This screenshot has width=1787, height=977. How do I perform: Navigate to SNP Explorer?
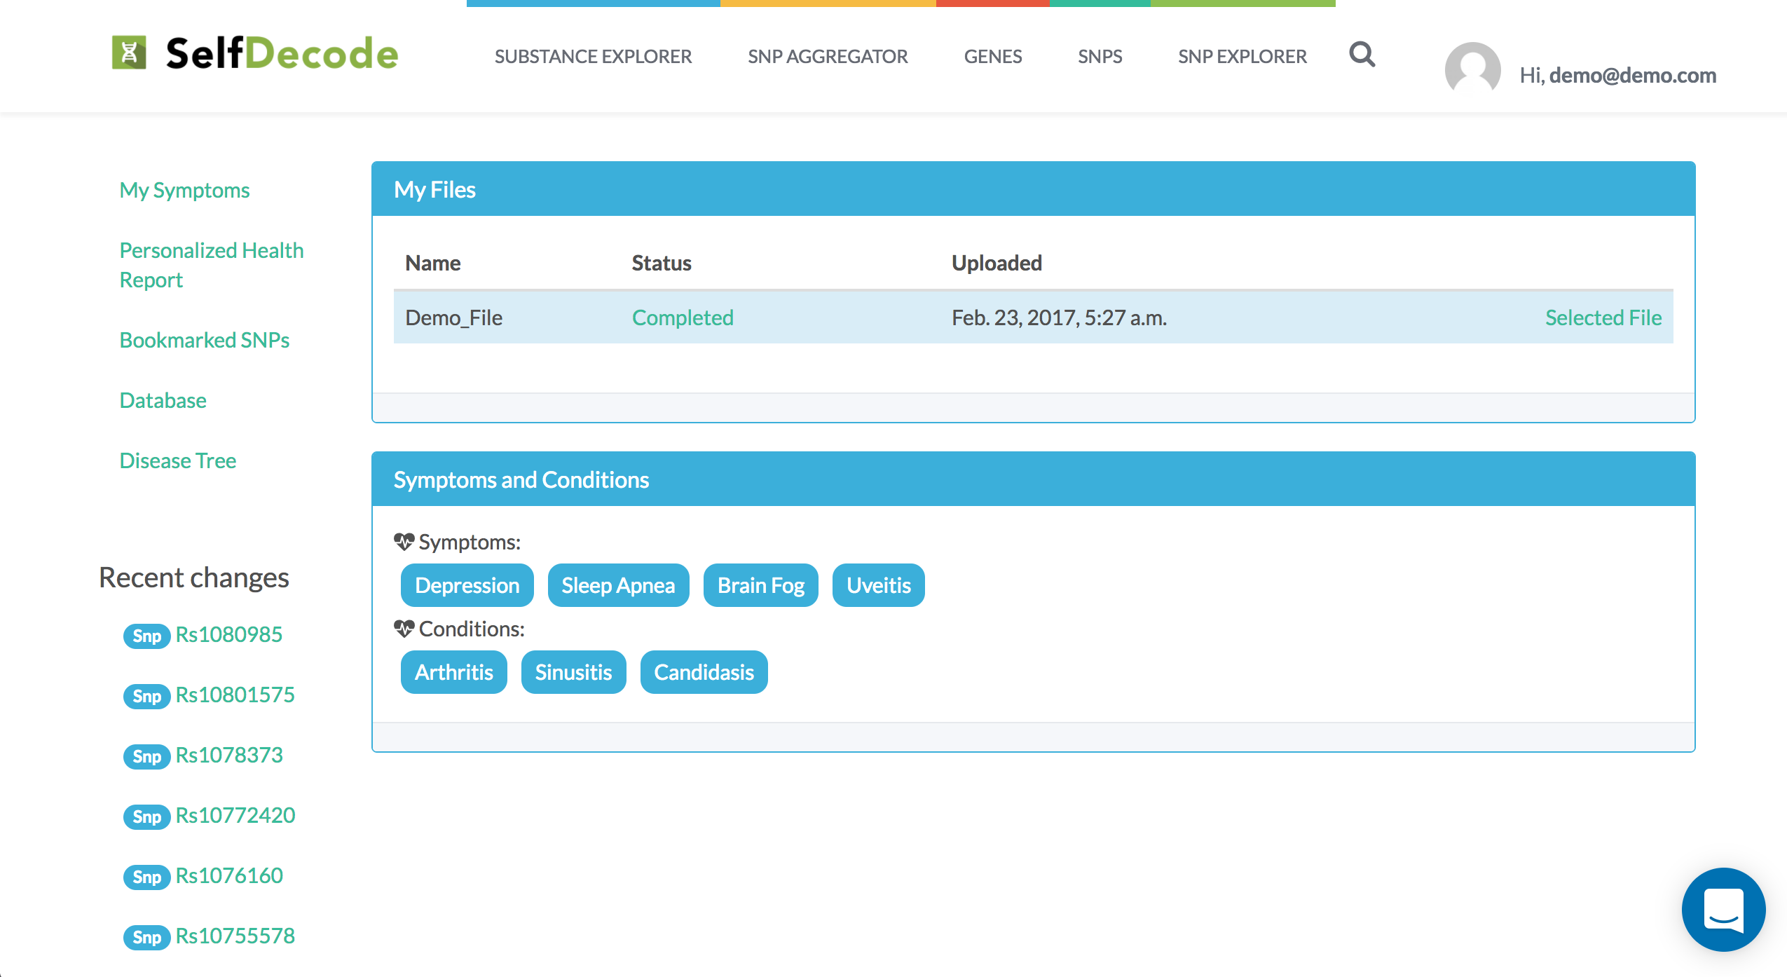pos(1242,56)
